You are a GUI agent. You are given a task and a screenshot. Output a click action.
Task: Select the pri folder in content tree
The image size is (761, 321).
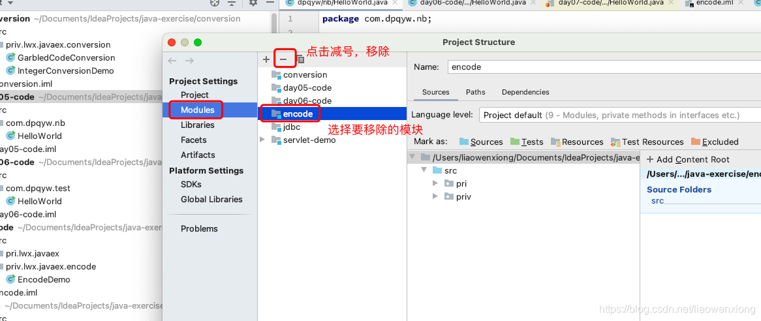(x=456, y=184)
